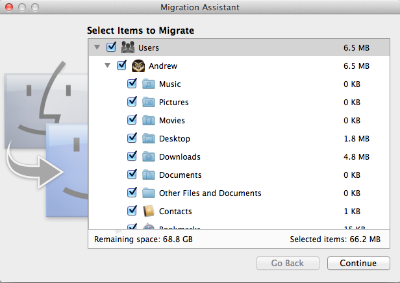The width and height of the screenshot is (400, 283).
Task: Click the grayed Go Back button
Action: click(288, 263)
